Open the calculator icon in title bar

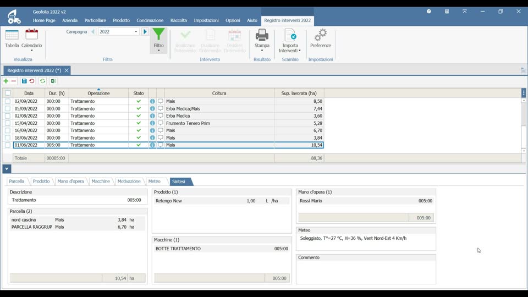click(447, 12)
